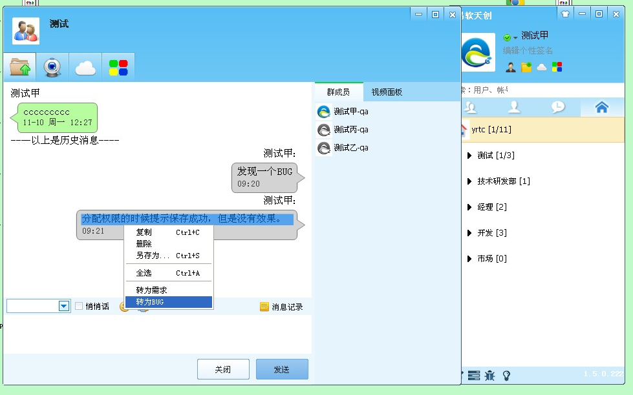
Task: Click the message input text area
Action: tap(158, 334)
